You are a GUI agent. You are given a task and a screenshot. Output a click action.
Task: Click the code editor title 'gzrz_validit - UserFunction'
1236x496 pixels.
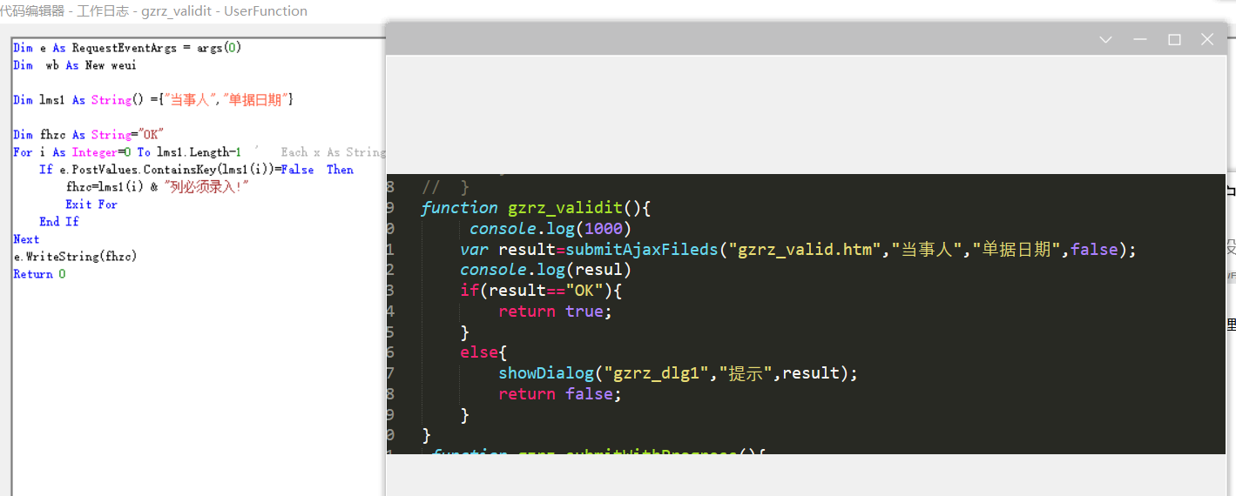(x=225, y=11)
